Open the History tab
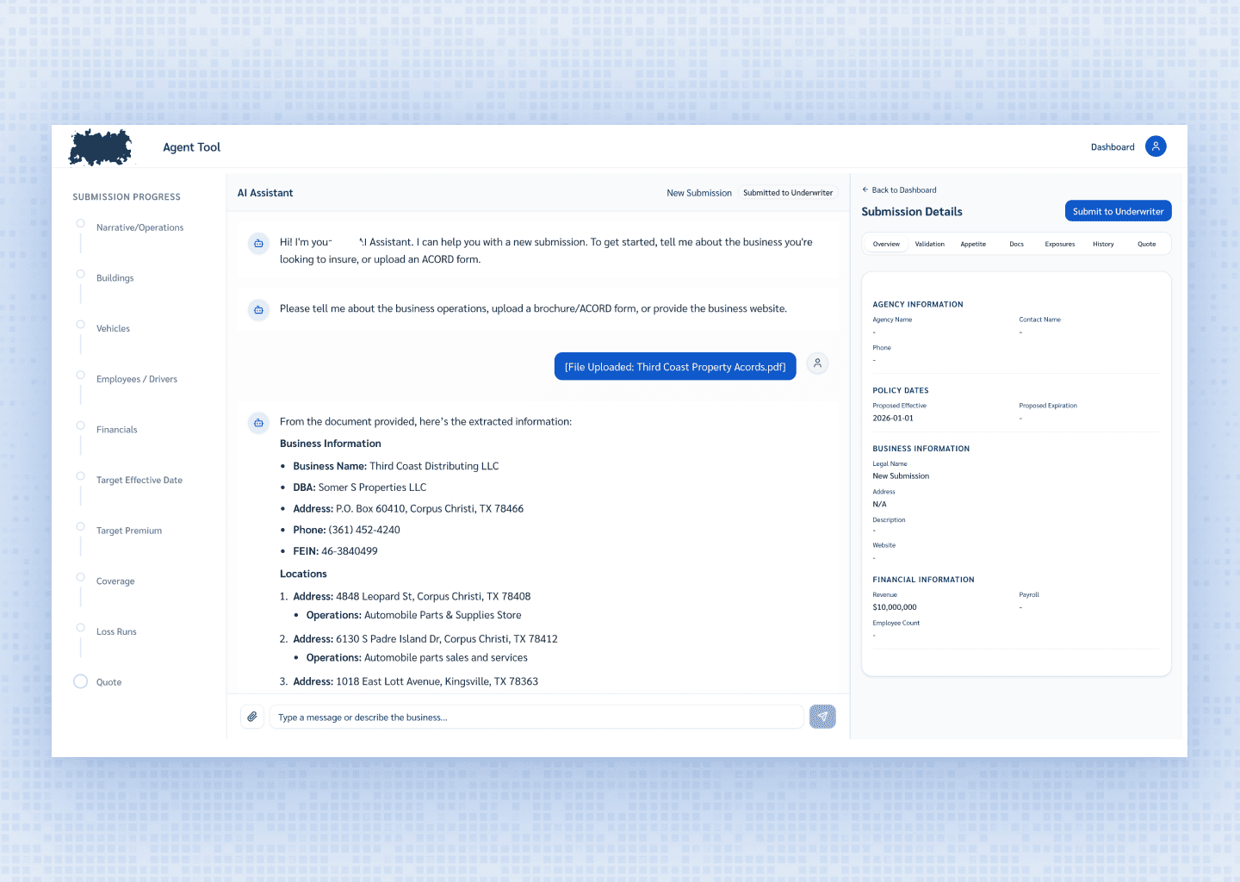Image resolution: width=1240 pixels, height=882 pixels. (1103, 245)
